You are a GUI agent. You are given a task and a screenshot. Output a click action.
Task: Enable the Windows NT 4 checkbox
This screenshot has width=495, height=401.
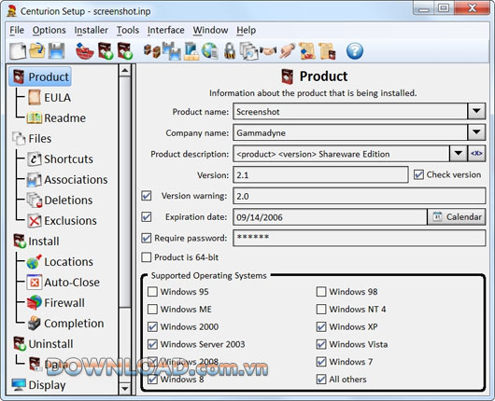321,310
